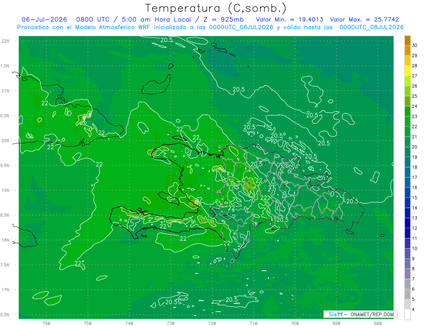This screenshot has height=328, width=424.
Task: Click the '15' value on the color scale
Action: point(414,197)
